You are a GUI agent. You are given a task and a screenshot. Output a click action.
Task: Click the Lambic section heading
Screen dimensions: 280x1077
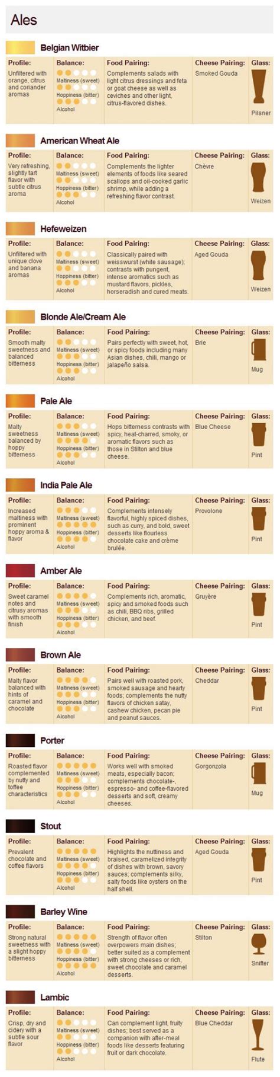point(54,997)
